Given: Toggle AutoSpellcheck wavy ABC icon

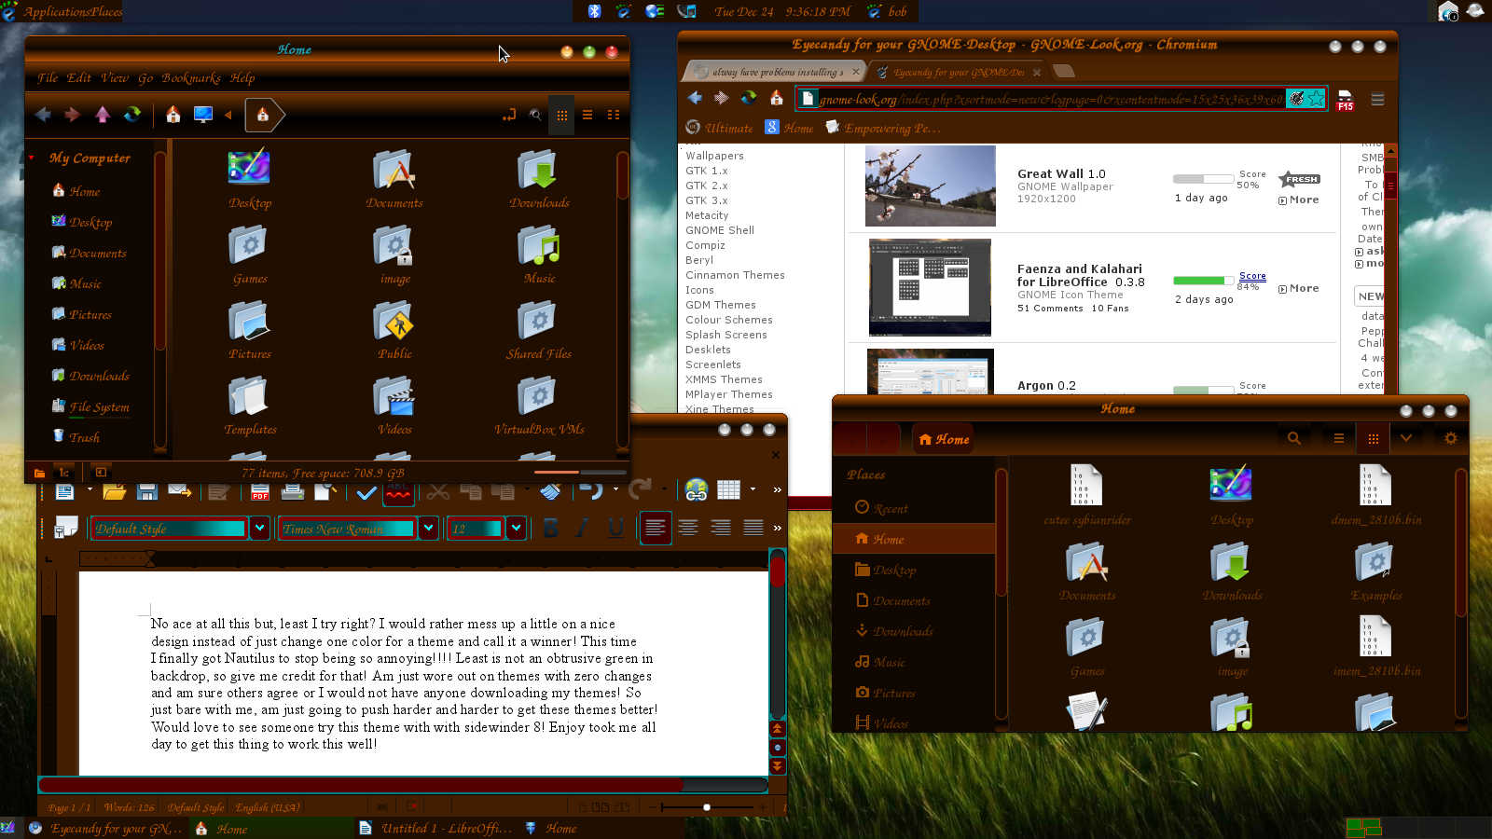Looking at the screenshot, I should click(398, 490).
